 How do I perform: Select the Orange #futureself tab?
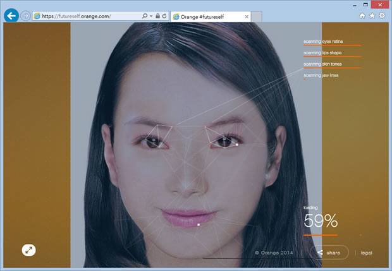coord(202,16)
